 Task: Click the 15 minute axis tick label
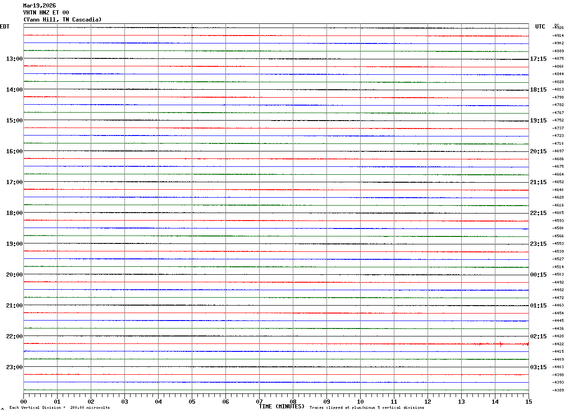tap(529, 401)
